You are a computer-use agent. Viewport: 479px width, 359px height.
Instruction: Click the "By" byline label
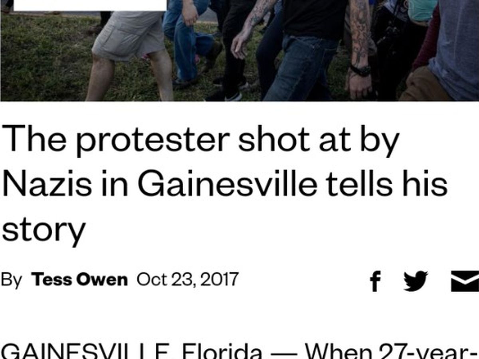pos(11,280)
